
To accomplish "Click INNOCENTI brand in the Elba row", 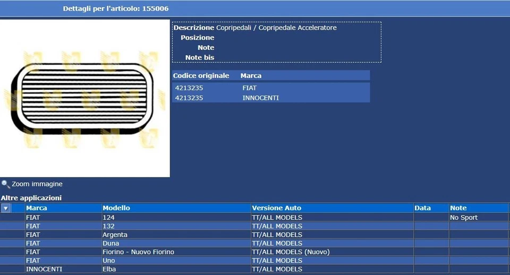I will [x=44, y=269].
